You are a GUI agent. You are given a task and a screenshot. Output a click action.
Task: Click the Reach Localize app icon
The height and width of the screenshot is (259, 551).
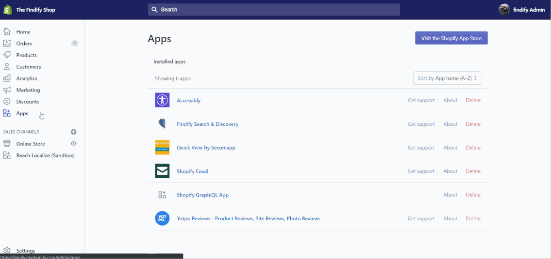7,155
